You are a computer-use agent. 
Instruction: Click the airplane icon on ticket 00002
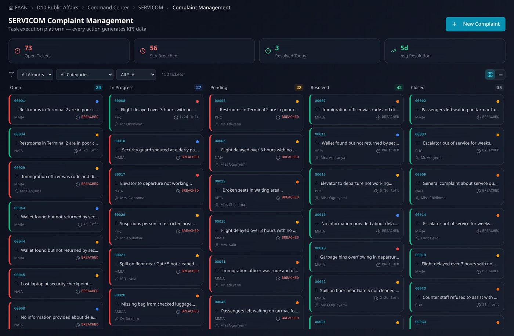pyautogui.click(x=417, y=110)
